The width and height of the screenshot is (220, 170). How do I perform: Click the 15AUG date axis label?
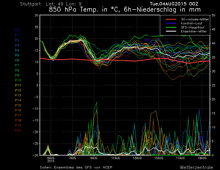click(159, 158)
